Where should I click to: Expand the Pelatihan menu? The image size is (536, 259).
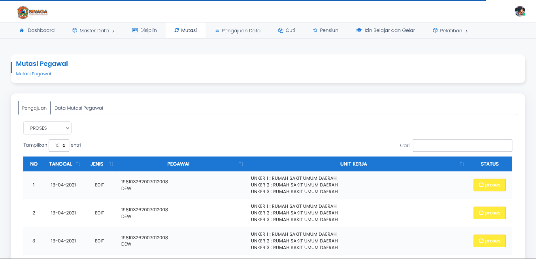click(x=450, y=31)
